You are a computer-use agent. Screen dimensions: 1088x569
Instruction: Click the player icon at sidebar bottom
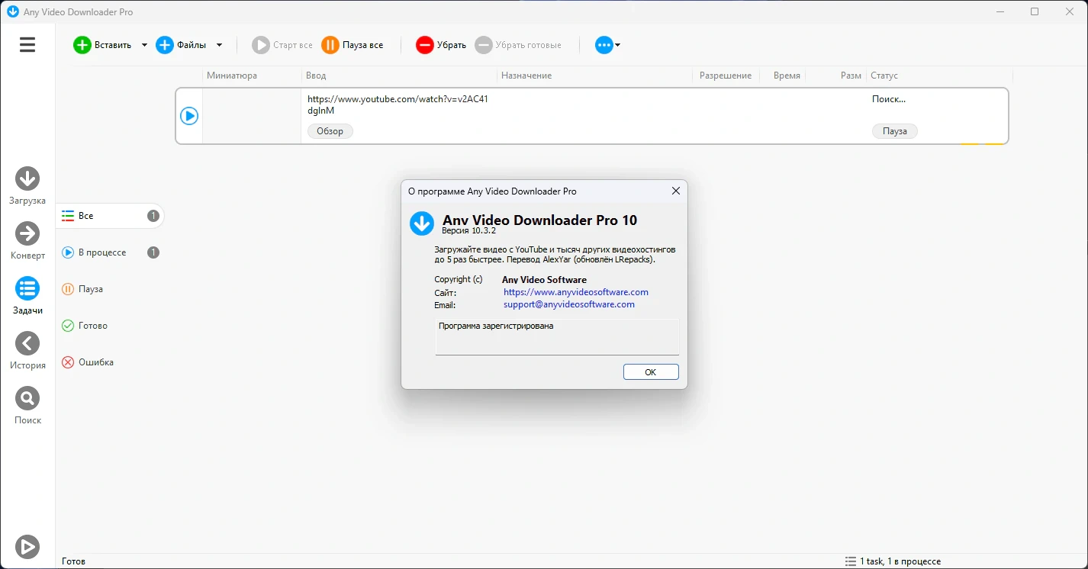coord(27,546)
